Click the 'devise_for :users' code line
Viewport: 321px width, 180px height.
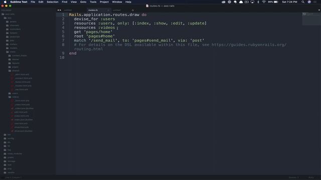pos(94,19)
